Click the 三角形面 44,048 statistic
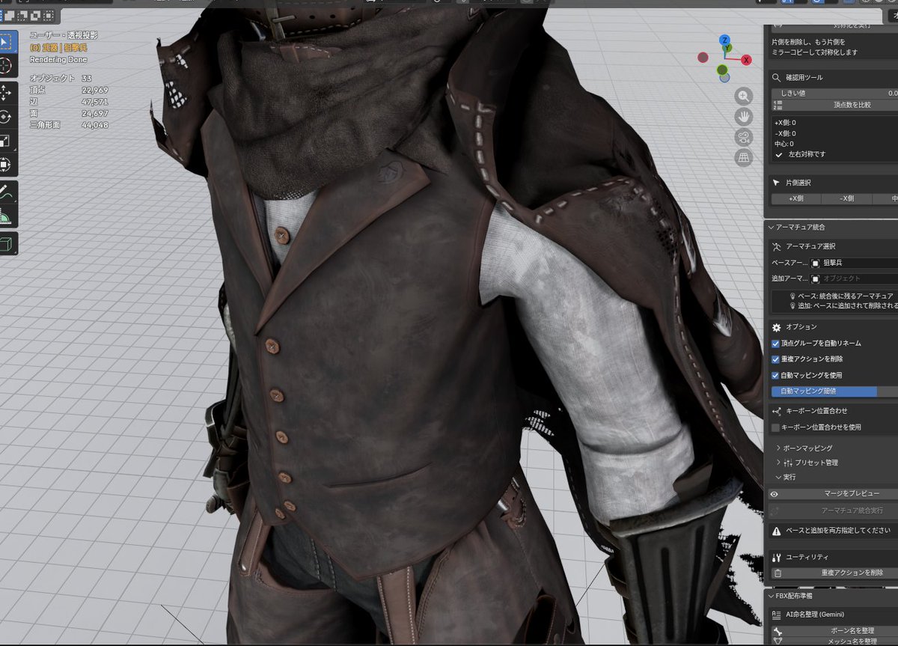Image resolution: width=898 pixels, height=646 pixels. 69,124
